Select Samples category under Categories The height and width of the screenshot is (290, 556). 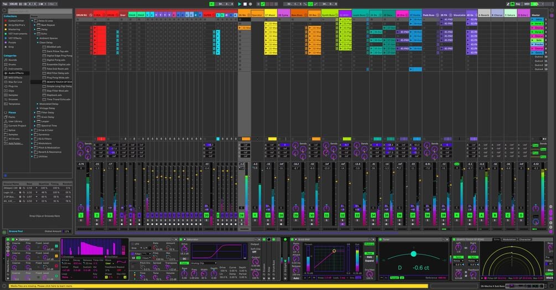(13, 95)
